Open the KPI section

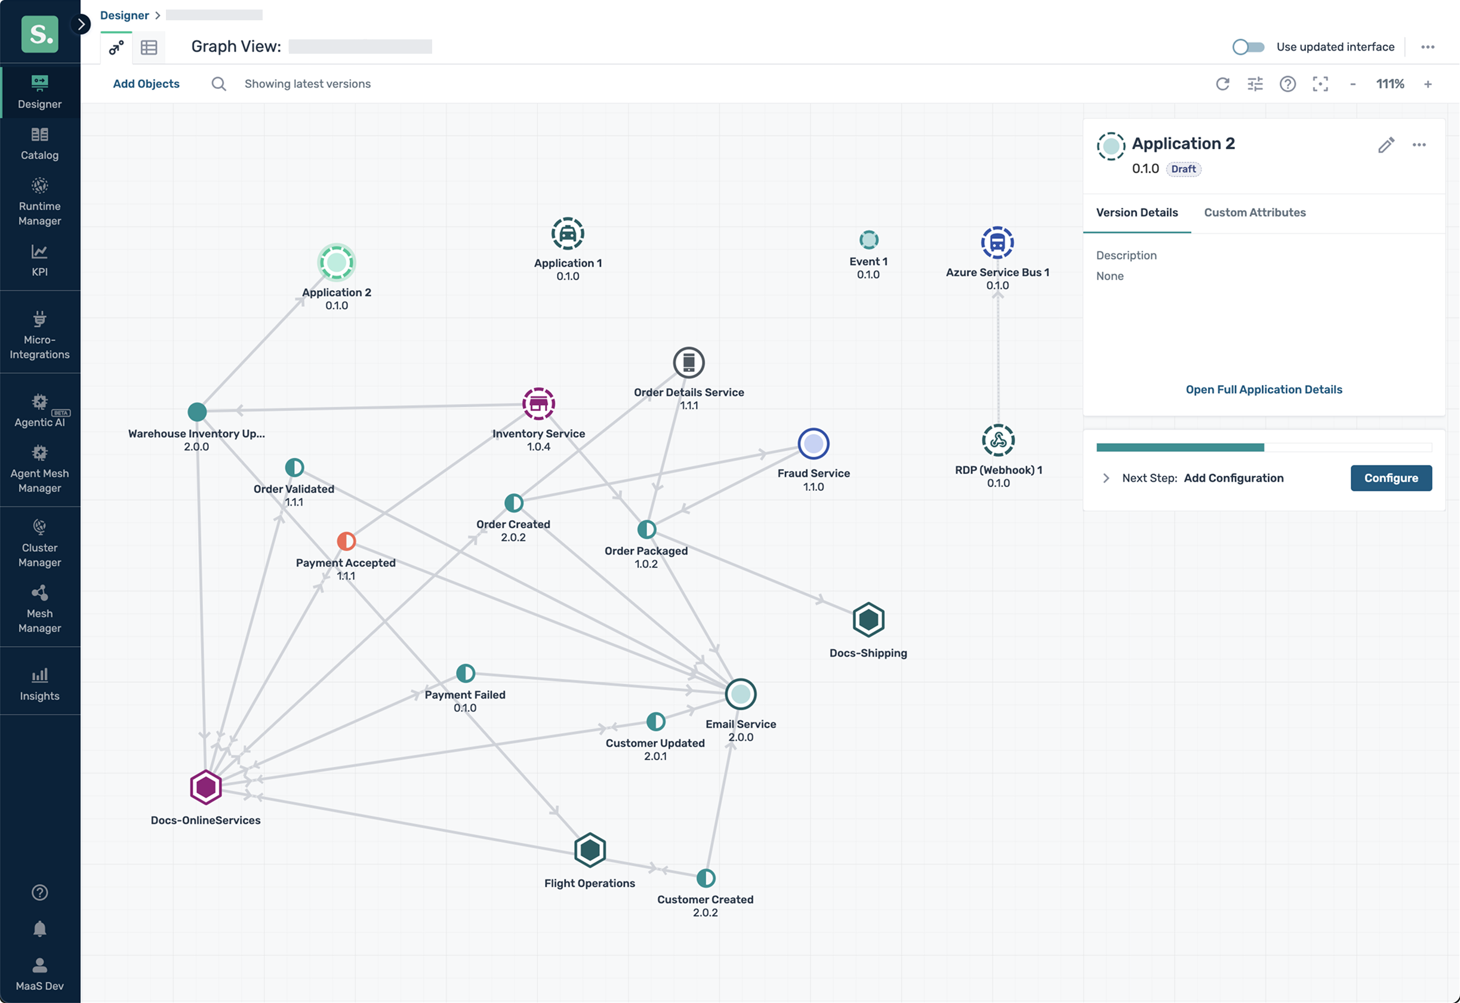39,260
